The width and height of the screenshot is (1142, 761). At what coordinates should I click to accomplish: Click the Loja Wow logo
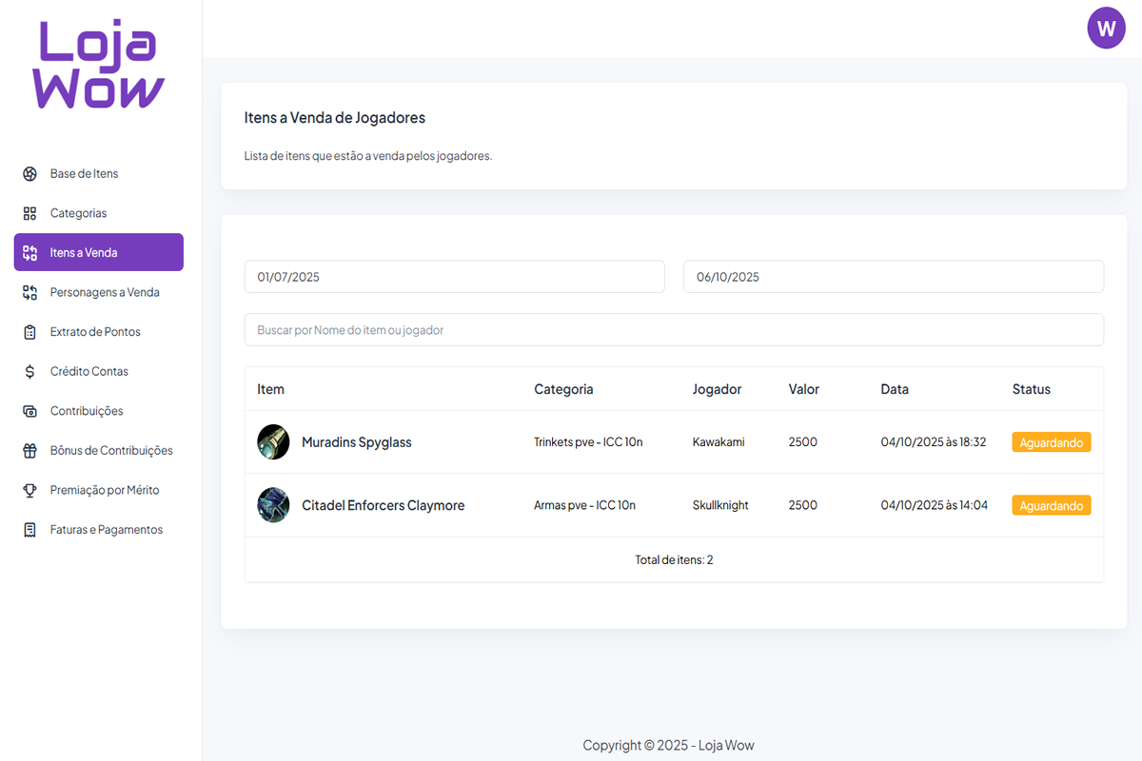coord(99,67)
